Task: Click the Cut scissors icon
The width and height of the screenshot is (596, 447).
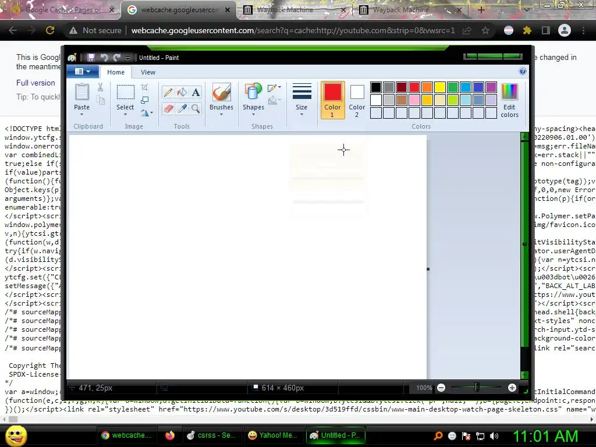Action: [100, 87]
